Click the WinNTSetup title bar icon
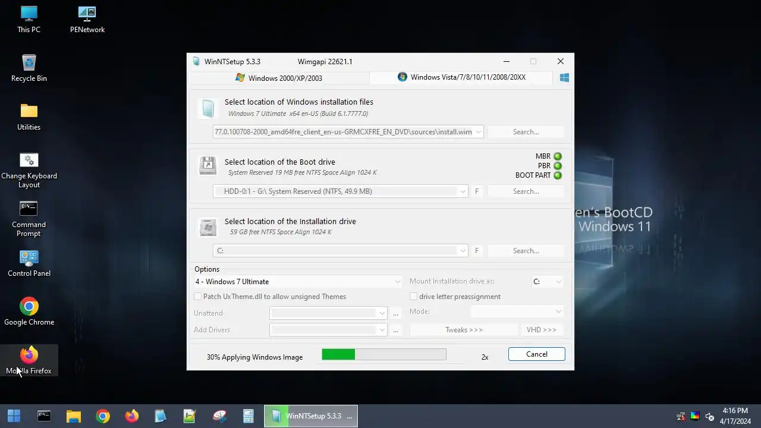The height and width of the screenshot is (428, 761). tap(196, 61)
